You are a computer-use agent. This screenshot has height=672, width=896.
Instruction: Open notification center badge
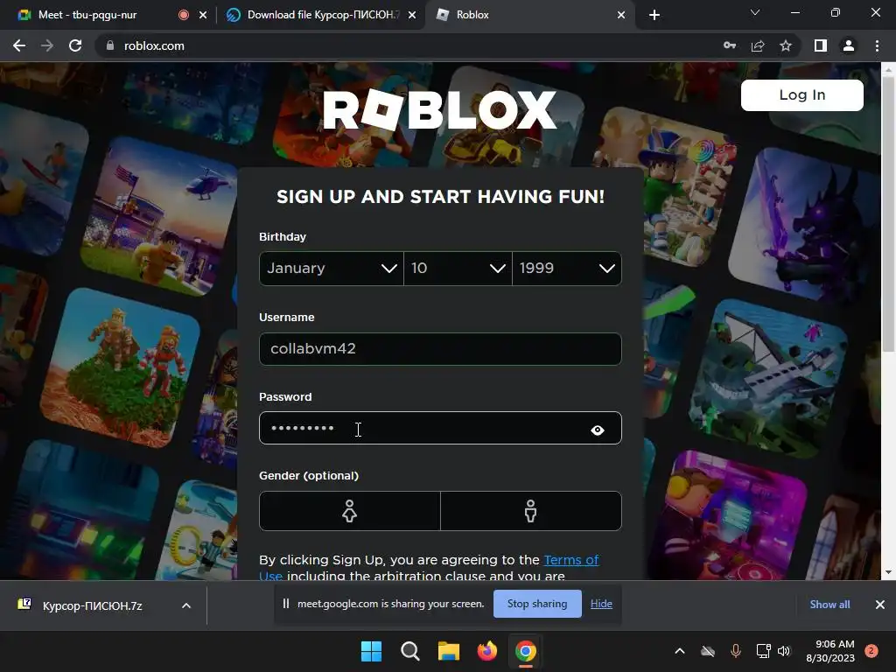coord(871,651)
